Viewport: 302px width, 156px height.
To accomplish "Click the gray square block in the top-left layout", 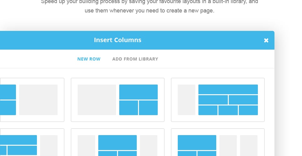I will [38, 100].
